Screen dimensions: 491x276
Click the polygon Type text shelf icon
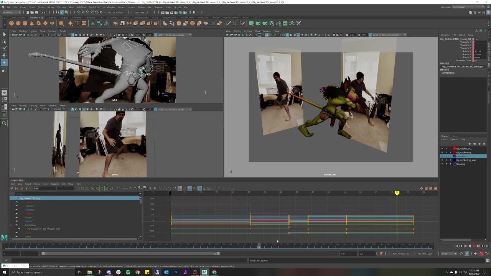pyautogui.click(x=77, y=23)
